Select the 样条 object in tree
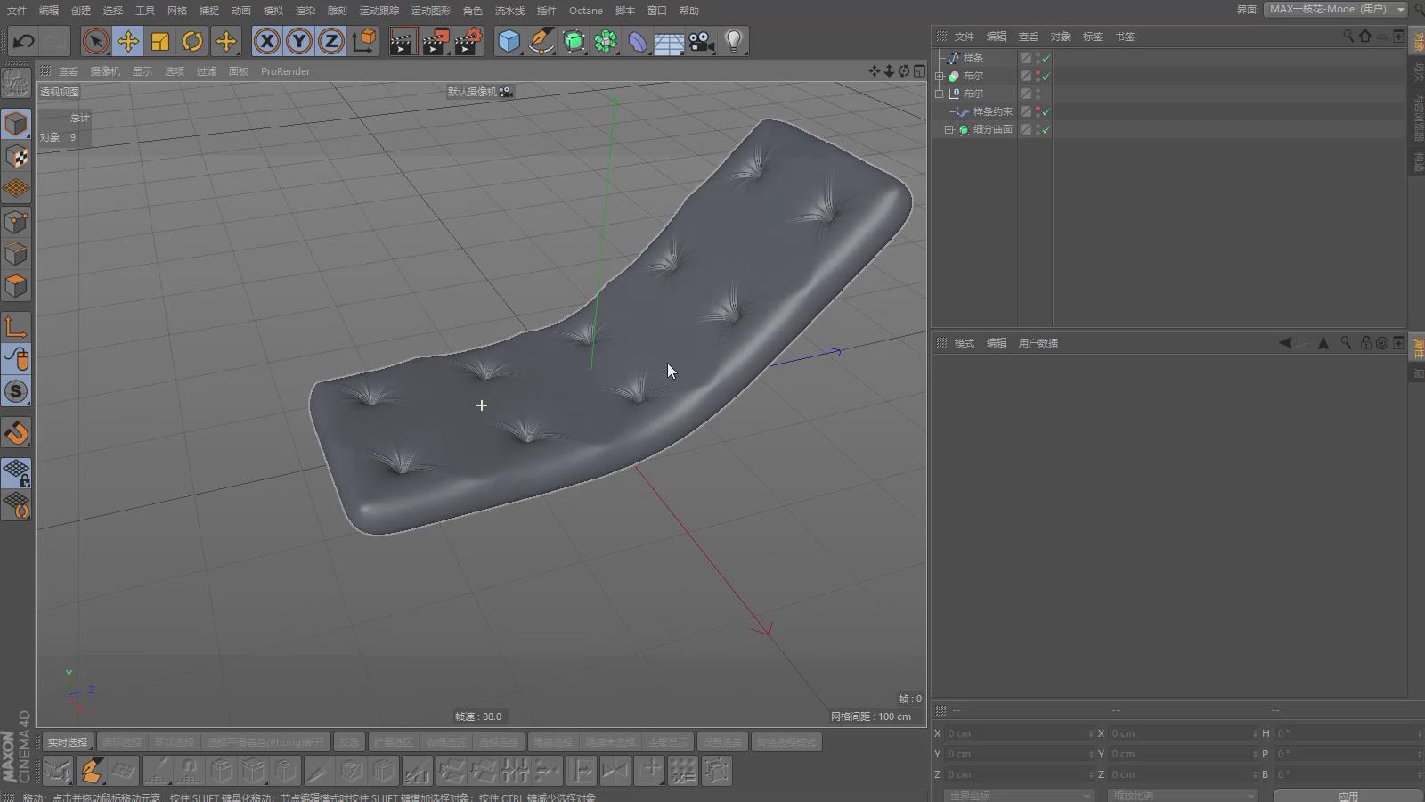Screen dimensions: 1425x802 pyautogui.click(x=973, y=58)
